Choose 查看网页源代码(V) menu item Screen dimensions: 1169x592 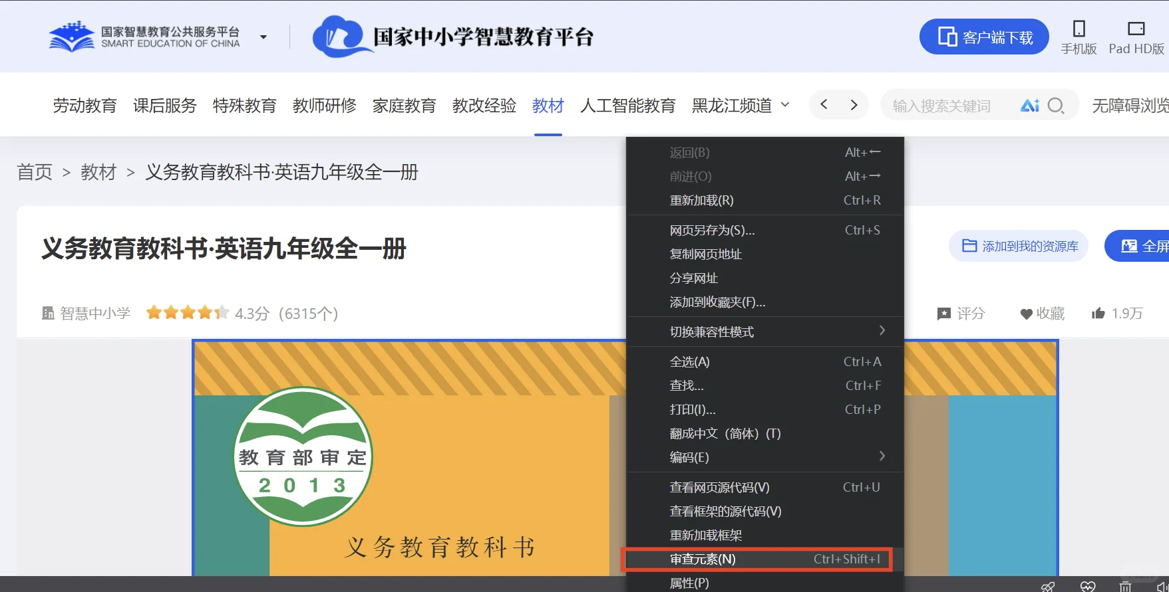point(765,487)
